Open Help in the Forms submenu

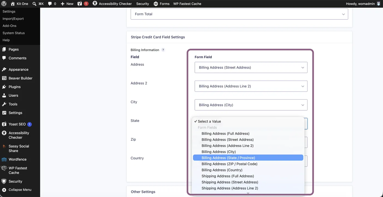[x=6, y=40]
